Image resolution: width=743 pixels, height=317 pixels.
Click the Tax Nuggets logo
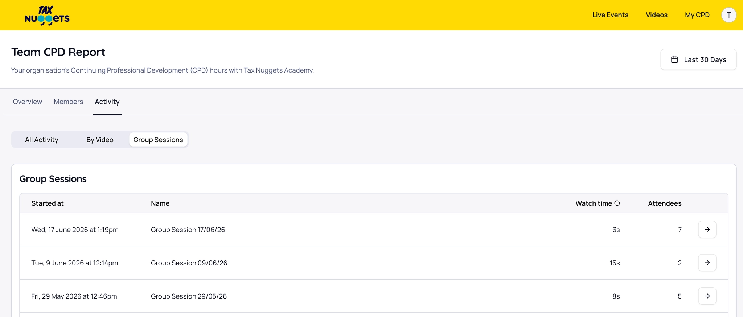tap(47, 16)
